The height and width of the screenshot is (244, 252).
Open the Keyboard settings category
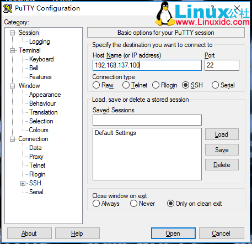[x=41, y=59]
